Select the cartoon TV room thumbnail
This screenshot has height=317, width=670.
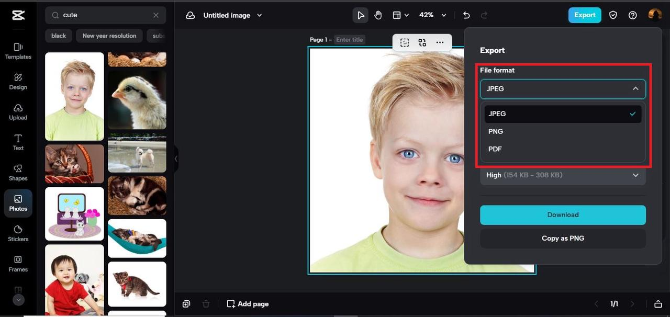tap(74, 214)
